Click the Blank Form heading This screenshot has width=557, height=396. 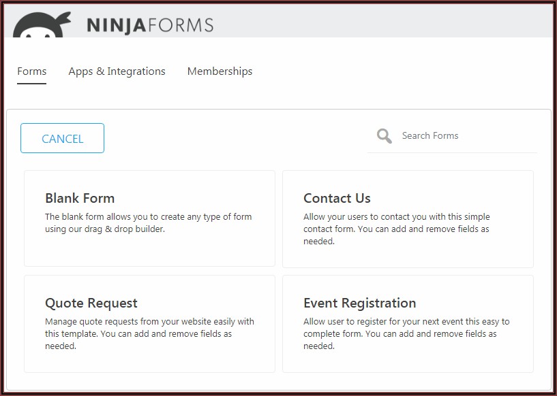[80, 199]
